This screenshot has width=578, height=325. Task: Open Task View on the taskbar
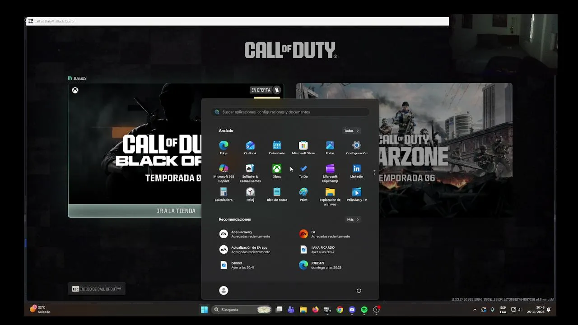[x=279, y=310]
